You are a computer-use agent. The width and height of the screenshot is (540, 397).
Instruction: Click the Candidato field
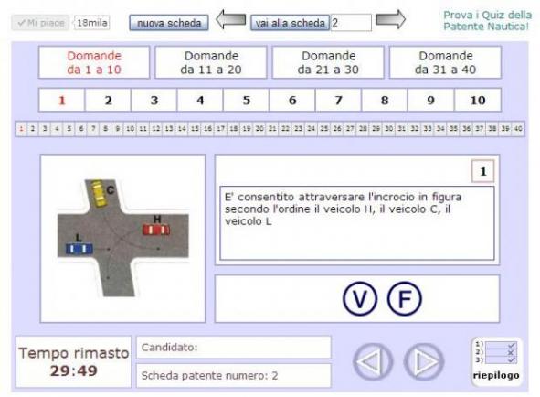(x=234, y=348)
